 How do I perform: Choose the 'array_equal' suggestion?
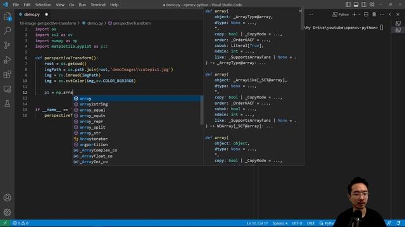click(x=137, y=110)
